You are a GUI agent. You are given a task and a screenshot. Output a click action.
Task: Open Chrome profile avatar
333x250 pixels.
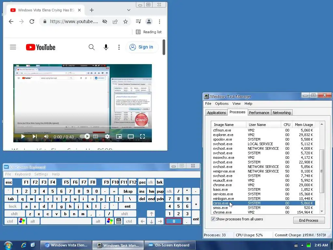[149, 21]
